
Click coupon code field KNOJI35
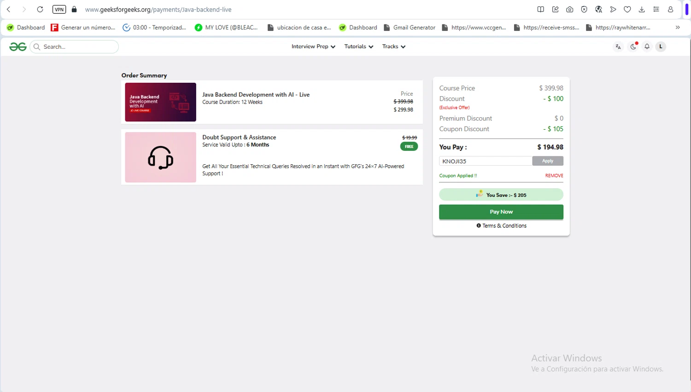pos(486,161)
